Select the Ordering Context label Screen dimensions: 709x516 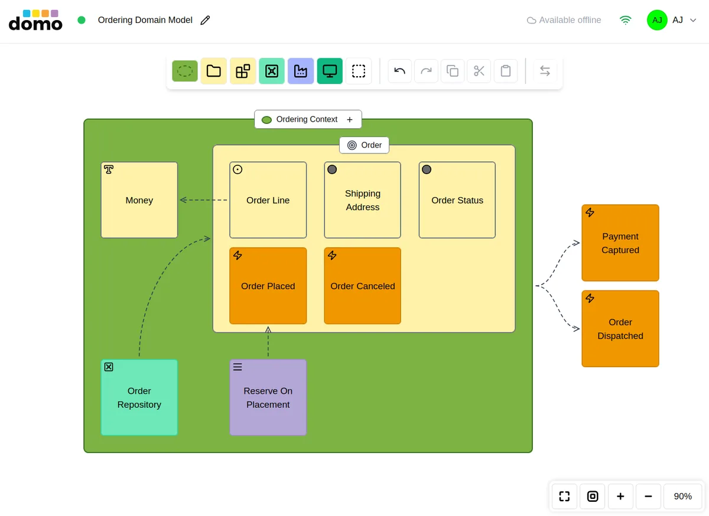(308, 119)
